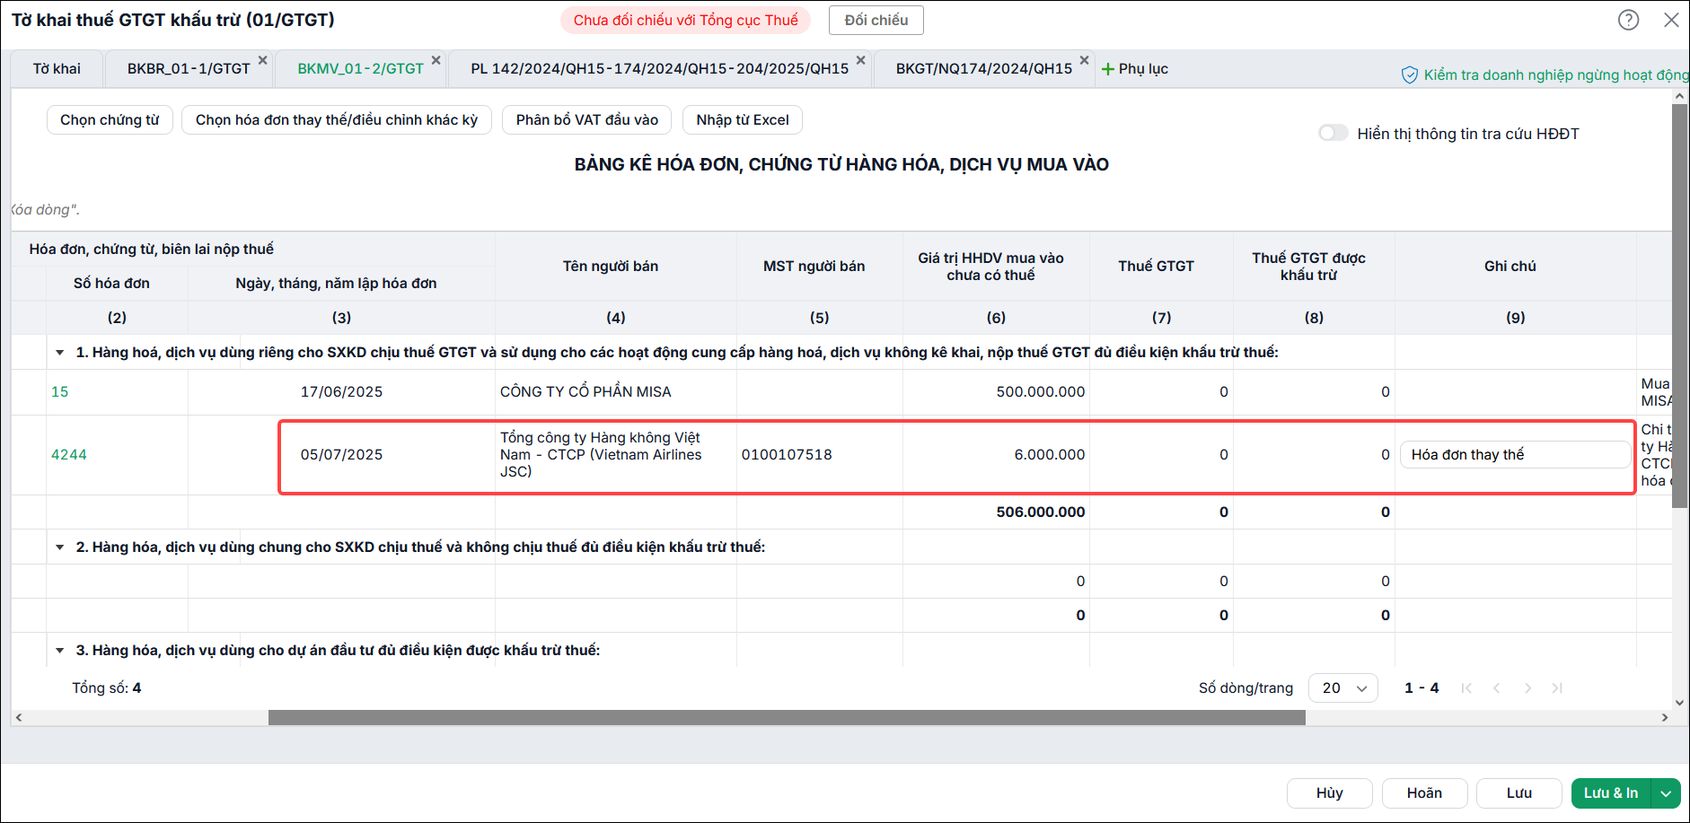Open the PL 142/2024/QH15-174/2024/QH15 tab

point(660,69)
